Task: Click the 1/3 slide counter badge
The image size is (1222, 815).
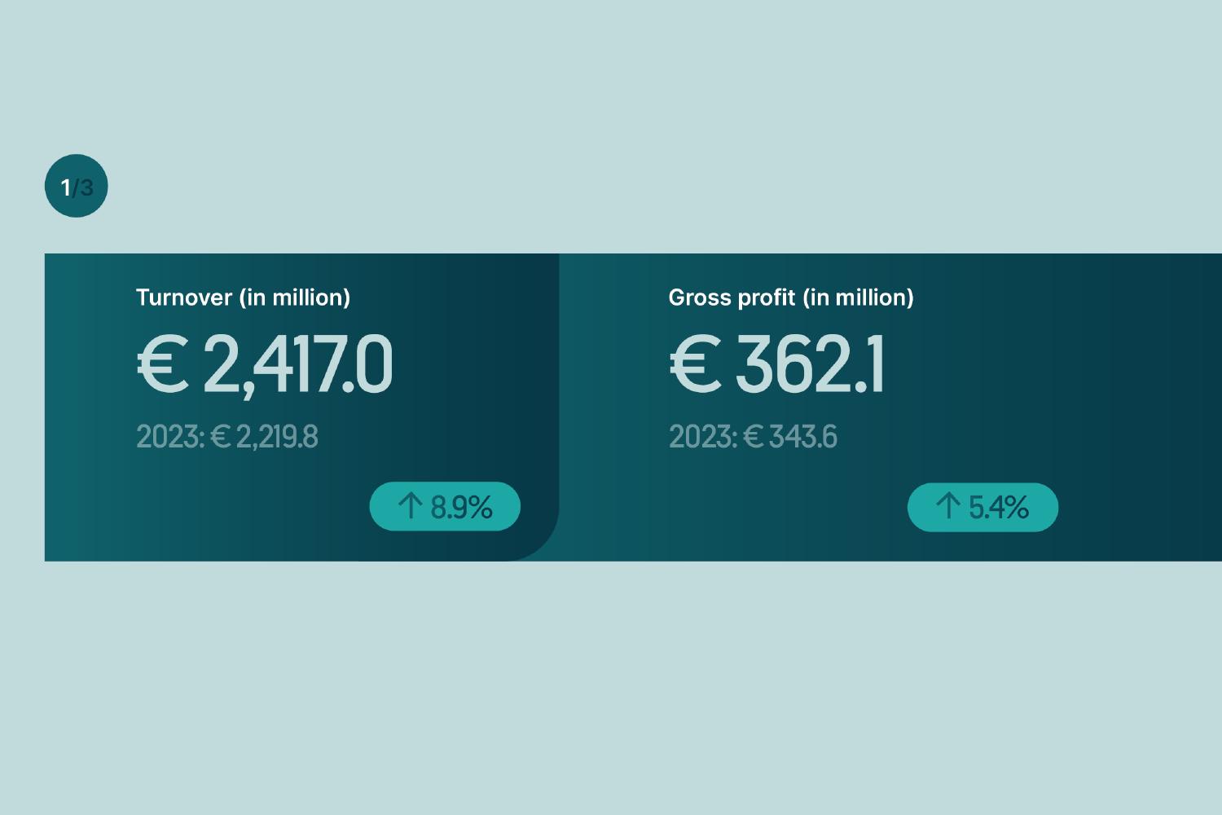Action: point(76,187)
